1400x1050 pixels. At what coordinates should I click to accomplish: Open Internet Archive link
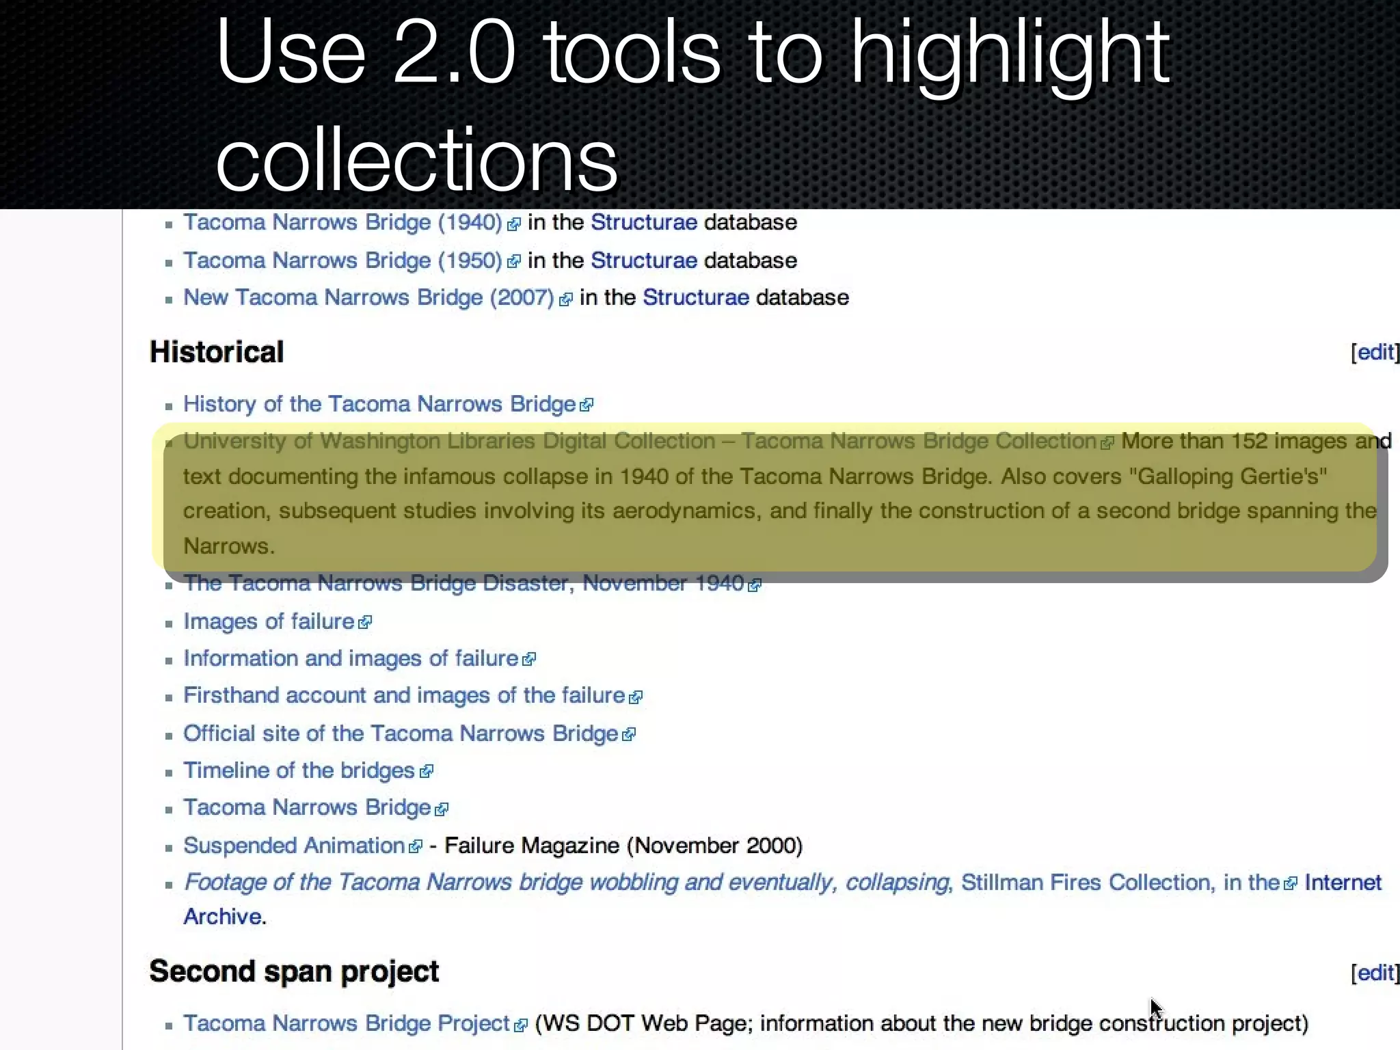click(x=1343, y=883)
